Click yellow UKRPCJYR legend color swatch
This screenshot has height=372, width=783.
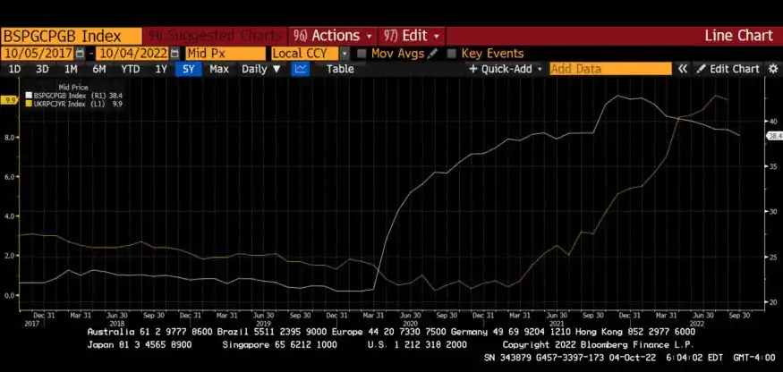29,104
